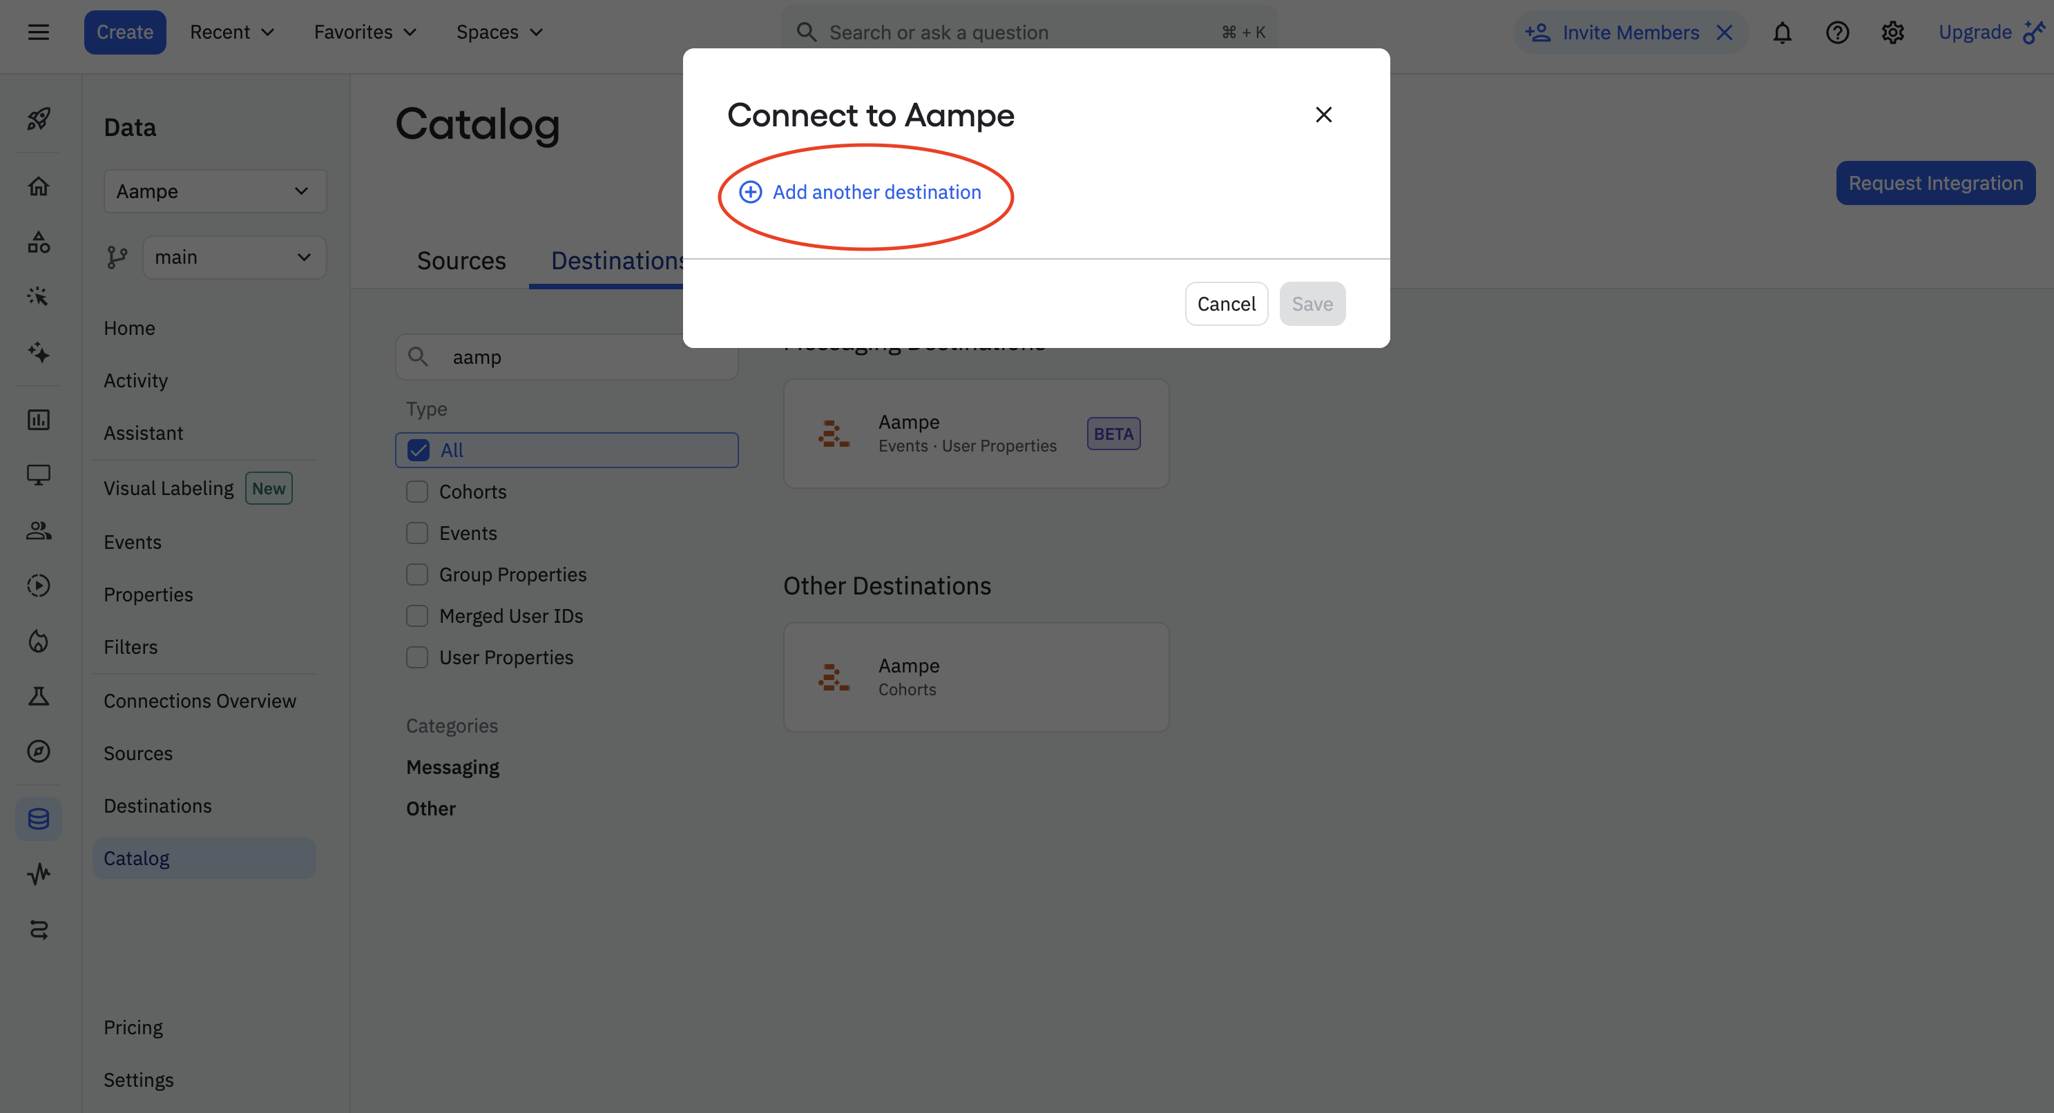Open Connections Overview in Data menu
Screen dimensions: 2054x1113
click(x=200, y=701)
